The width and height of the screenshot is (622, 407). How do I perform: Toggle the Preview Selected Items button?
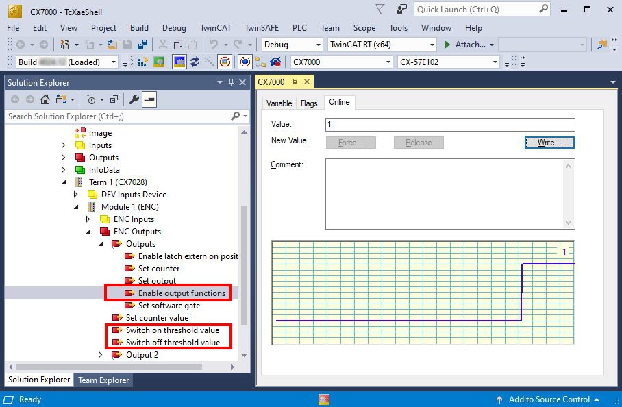(x=149, y=99)
